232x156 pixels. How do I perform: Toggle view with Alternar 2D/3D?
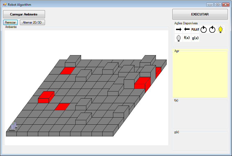(x=32, y=22)
